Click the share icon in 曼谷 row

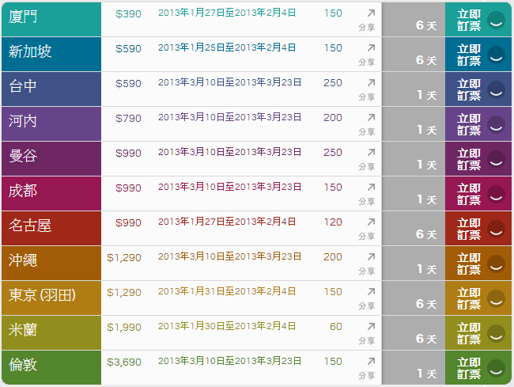371,153
